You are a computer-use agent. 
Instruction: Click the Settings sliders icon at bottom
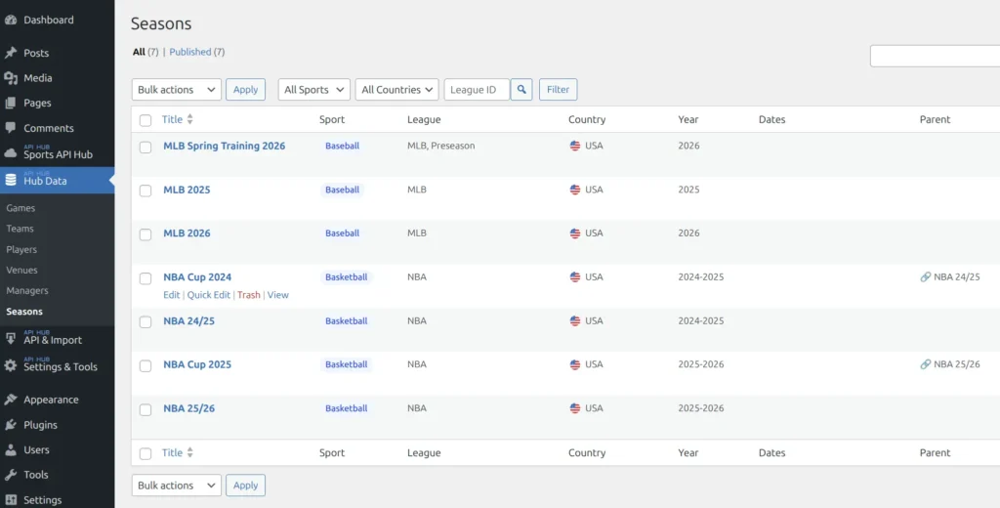click(10, 500)
